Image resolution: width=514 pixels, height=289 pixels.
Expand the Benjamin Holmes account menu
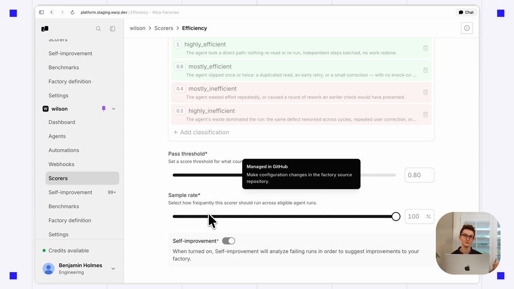pyautogui.click(x=113, y=269)
